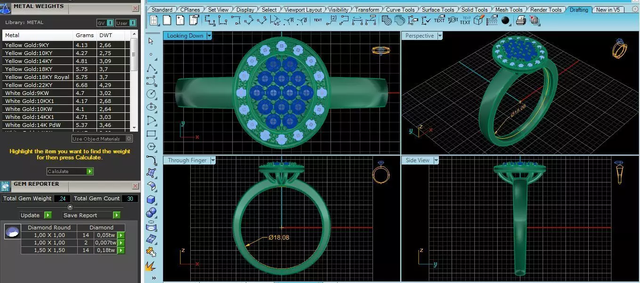This screenshot has height=283, width=640.
Task: Open the Curve Tools tab
Action: 400,9
